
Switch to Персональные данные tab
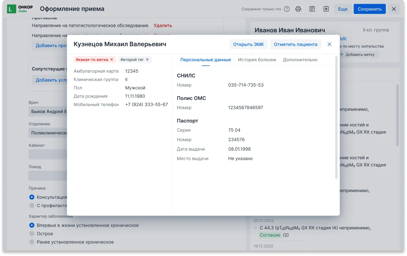pos(206,60)
